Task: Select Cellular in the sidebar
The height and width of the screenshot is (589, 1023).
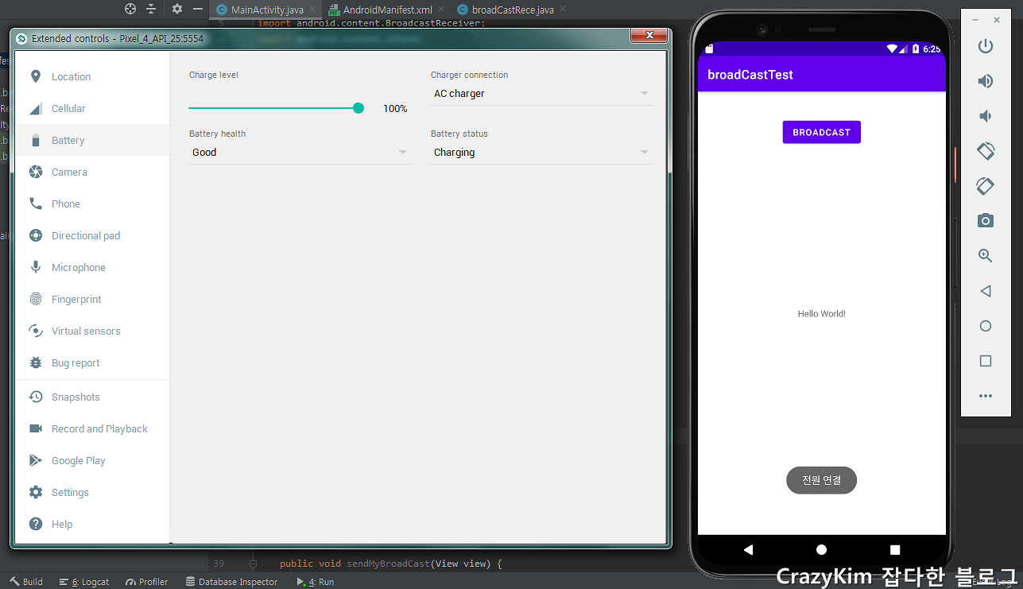Action: pyautogui.click(x=92, y=109)
